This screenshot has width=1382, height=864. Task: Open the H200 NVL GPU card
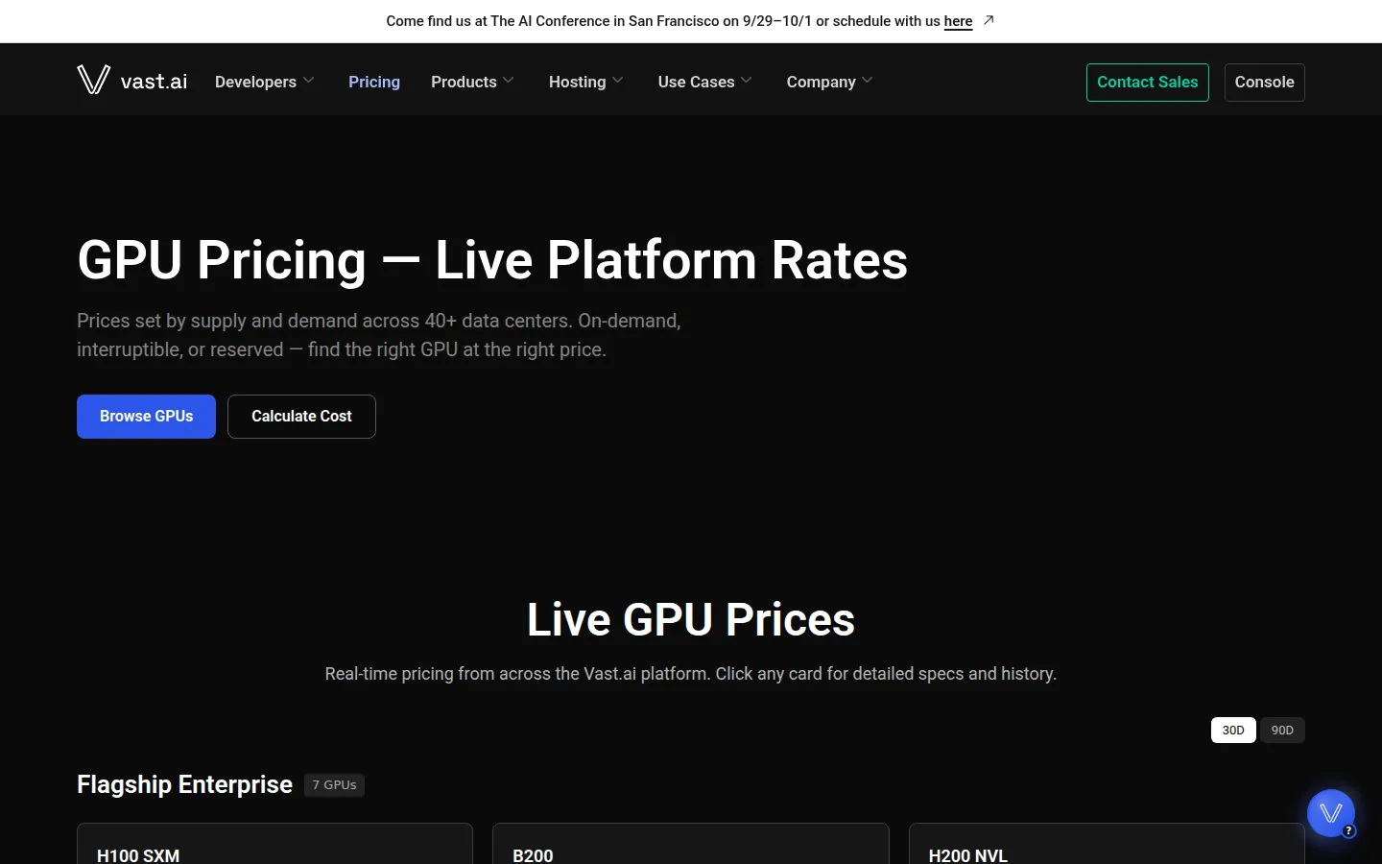click(1107, 844)
